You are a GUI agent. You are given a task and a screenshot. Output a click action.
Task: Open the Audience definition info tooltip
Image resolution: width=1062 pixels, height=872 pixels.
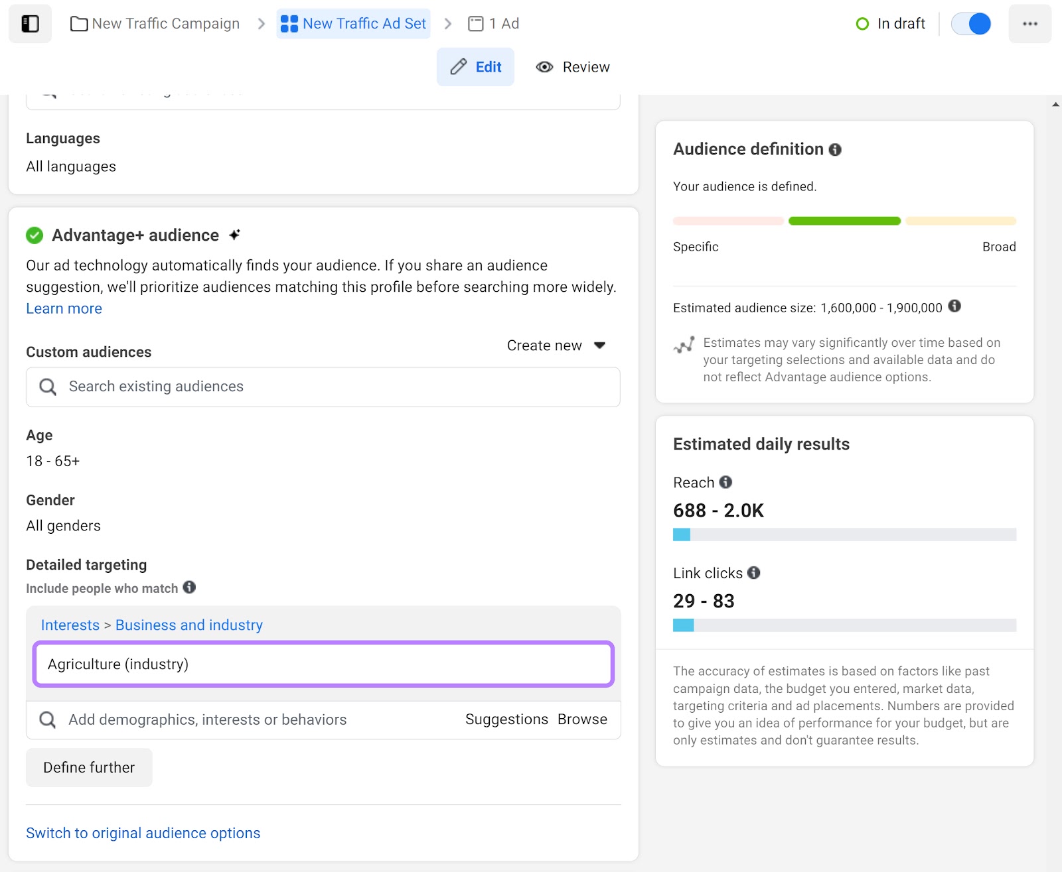(836, 150)
